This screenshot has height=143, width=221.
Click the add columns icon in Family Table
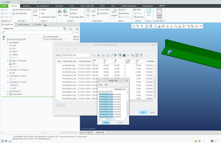pyautogui.click(x=120, y=55)
